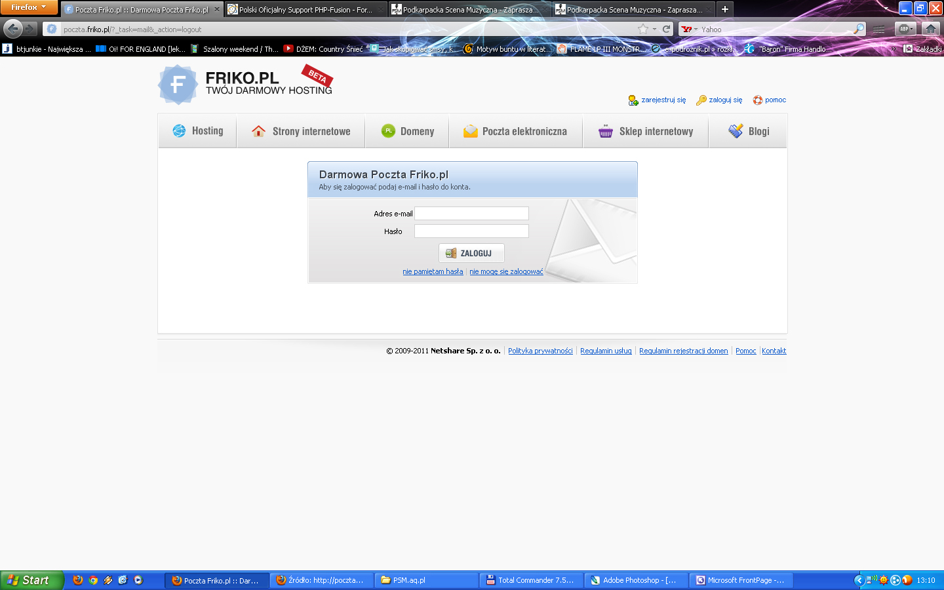Click the zarejestruj się user icon
Screen dimensions: 944x590
633,100
